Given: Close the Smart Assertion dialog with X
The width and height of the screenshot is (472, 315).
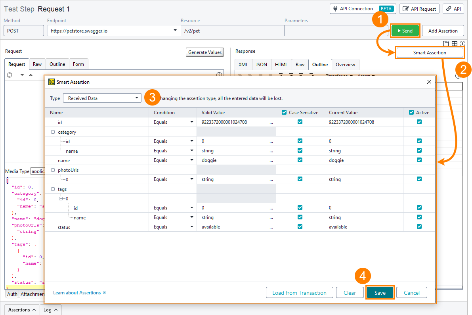Looking at the screenshot, I should (x=429, y=82).
